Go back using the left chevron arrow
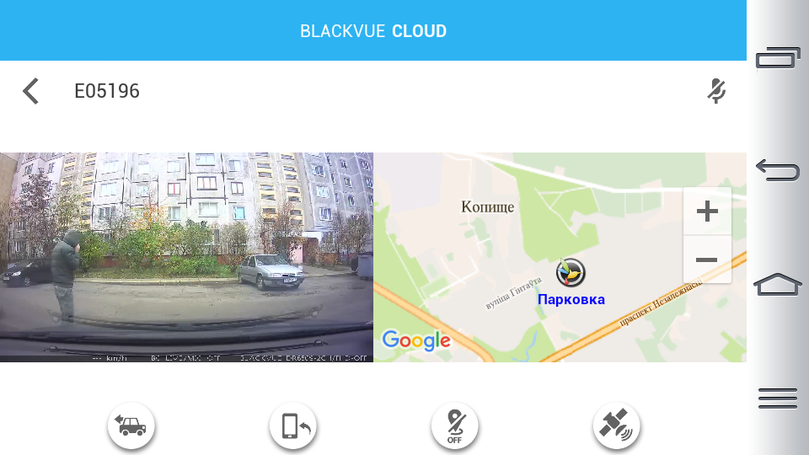 [31, 91]
